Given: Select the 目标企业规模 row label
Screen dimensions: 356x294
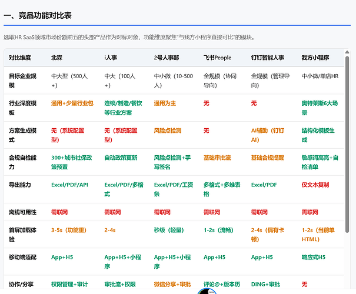Looking at the screenshot, I should click(x=23, y=81).
